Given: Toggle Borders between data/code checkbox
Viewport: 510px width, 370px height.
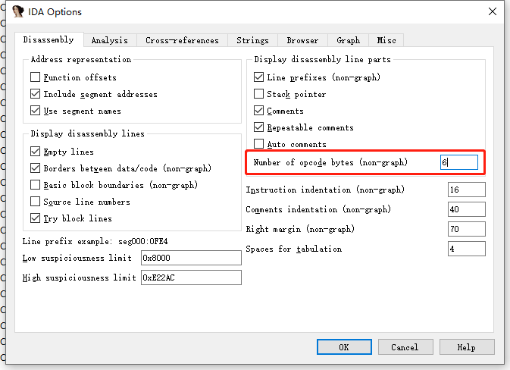Looking at the screenshot, I should pyautogui.click(x=35, y=168).
